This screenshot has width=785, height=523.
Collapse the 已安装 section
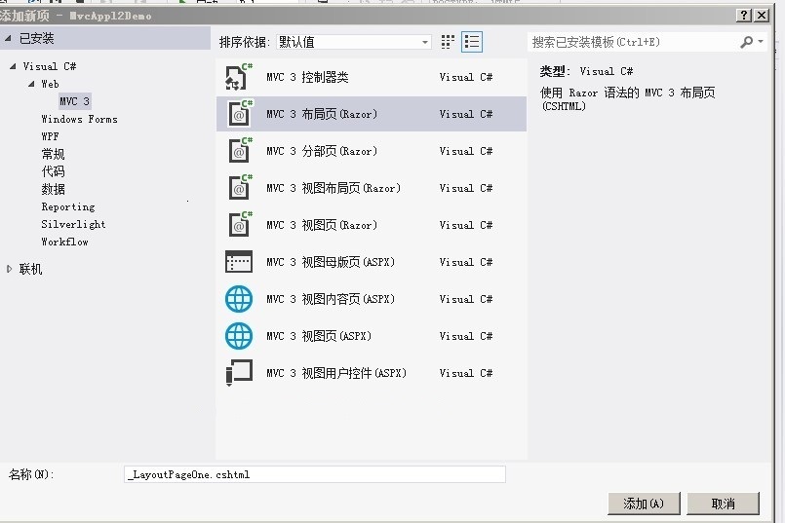click(x=9, y=39)
